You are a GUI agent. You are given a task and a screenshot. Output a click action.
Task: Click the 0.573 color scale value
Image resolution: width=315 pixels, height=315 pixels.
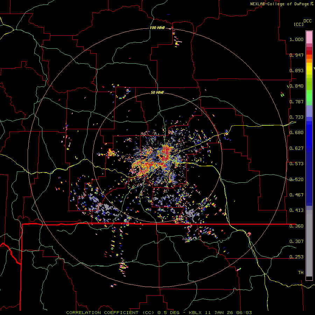pos(296,163)
